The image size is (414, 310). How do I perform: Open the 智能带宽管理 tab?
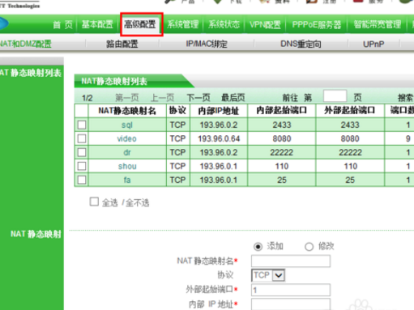pos(378,25)
